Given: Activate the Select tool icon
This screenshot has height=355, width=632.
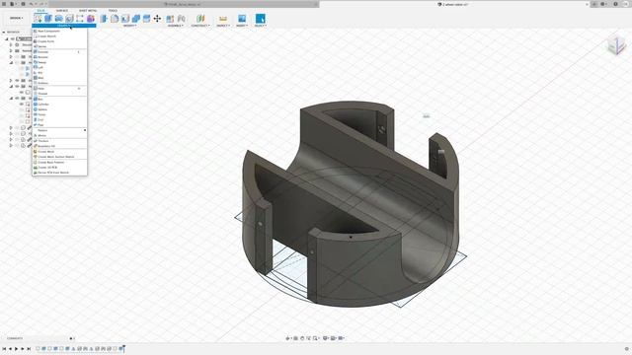Looking at the screenshot, I should click(261, 19).
